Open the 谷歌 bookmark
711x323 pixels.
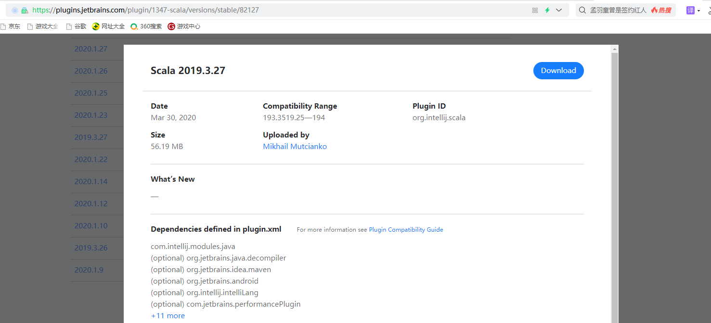(x=76, y=26)
